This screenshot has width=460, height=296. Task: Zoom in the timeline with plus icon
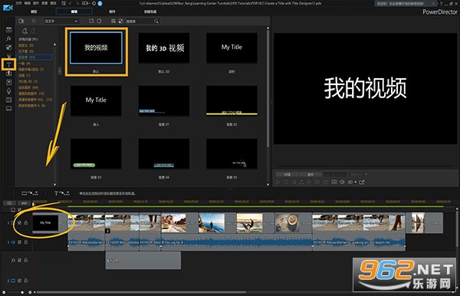pos(30,292)
